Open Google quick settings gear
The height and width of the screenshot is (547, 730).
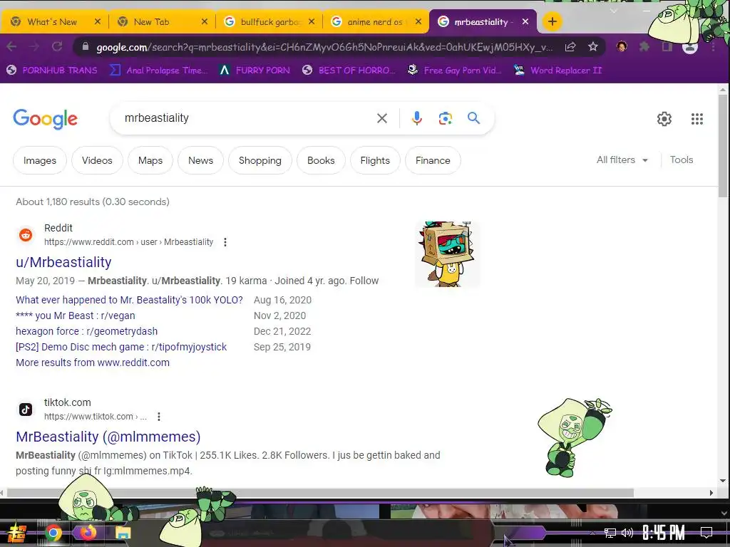664,119
